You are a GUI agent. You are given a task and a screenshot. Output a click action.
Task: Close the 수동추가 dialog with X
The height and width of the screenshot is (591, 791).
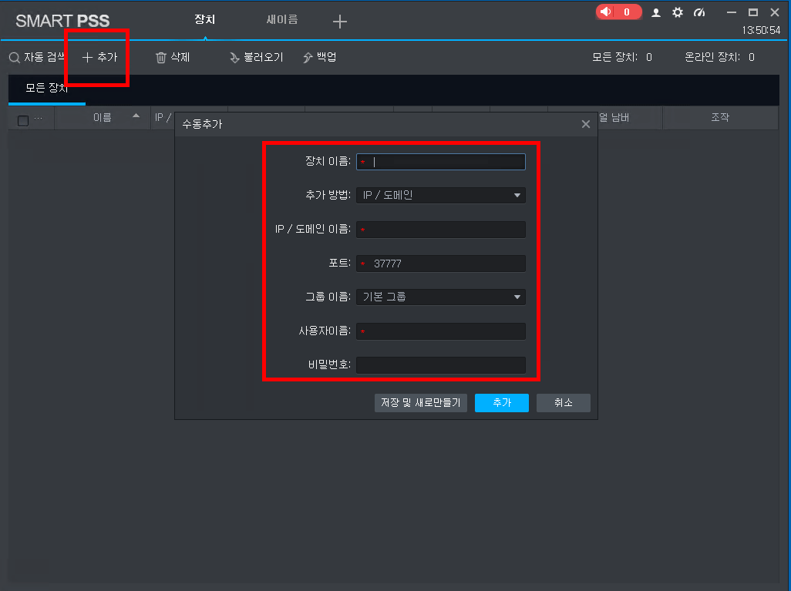pos(586,124)
